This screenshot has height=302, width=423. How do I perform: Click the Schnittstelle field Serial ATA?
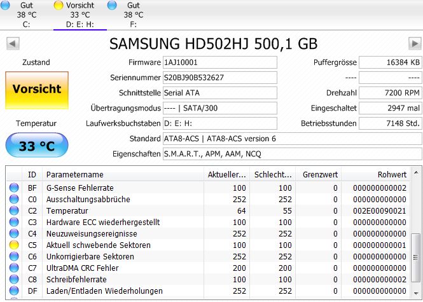click(x=220, y=93)
